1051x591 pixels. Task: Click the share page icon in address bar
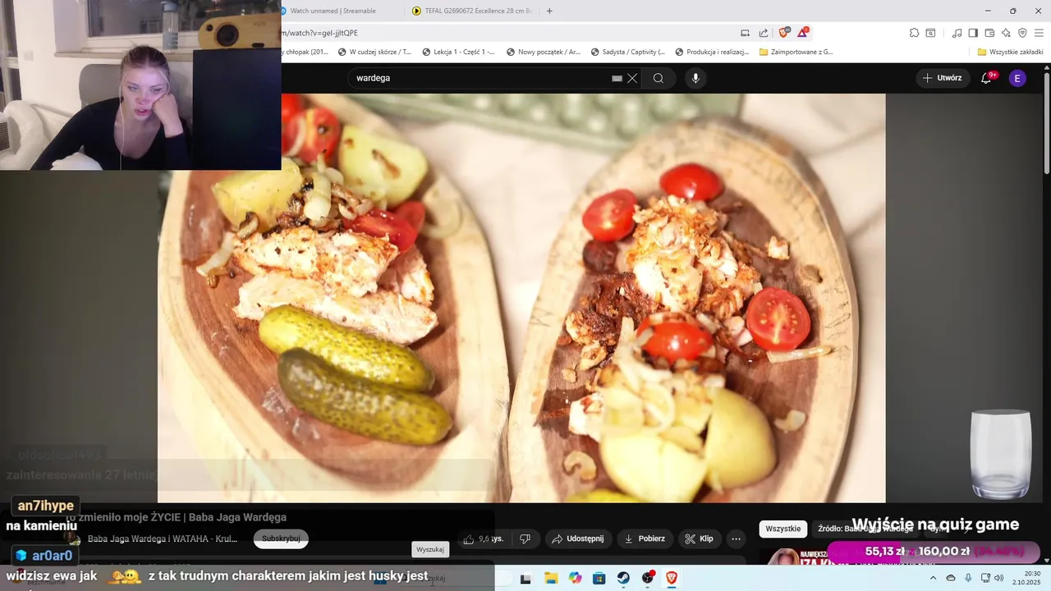point(764,33)
